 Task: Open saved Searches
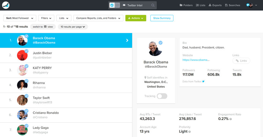pos(232,5)
